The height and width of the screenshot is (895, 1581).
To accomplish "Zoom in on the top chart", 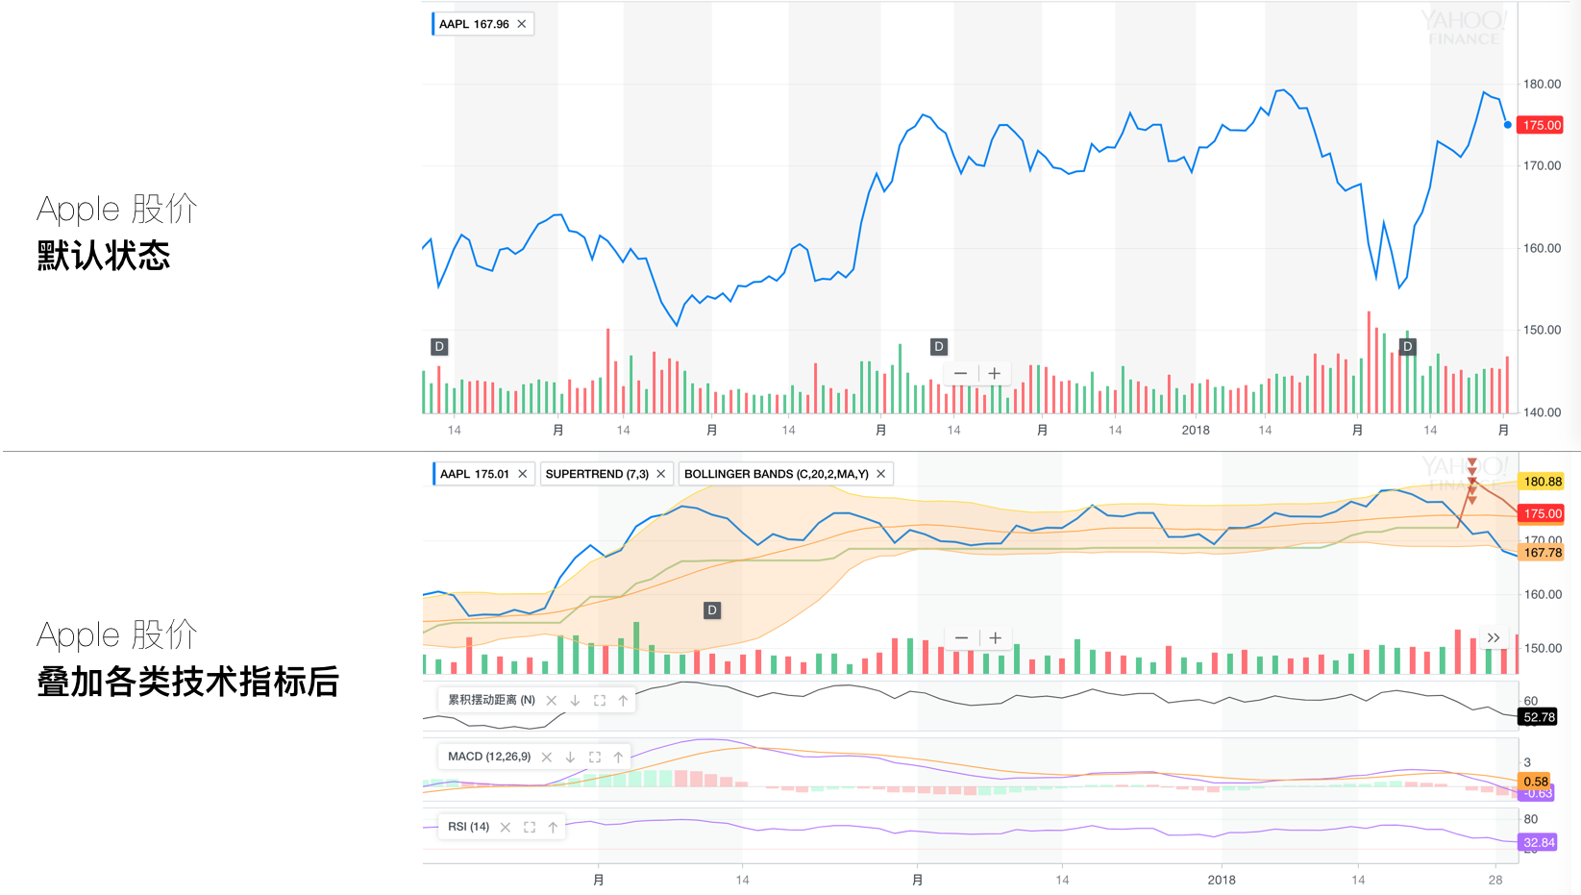I will (995, 374).
